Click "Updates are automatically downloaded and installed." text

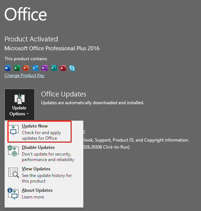(93, 103)
